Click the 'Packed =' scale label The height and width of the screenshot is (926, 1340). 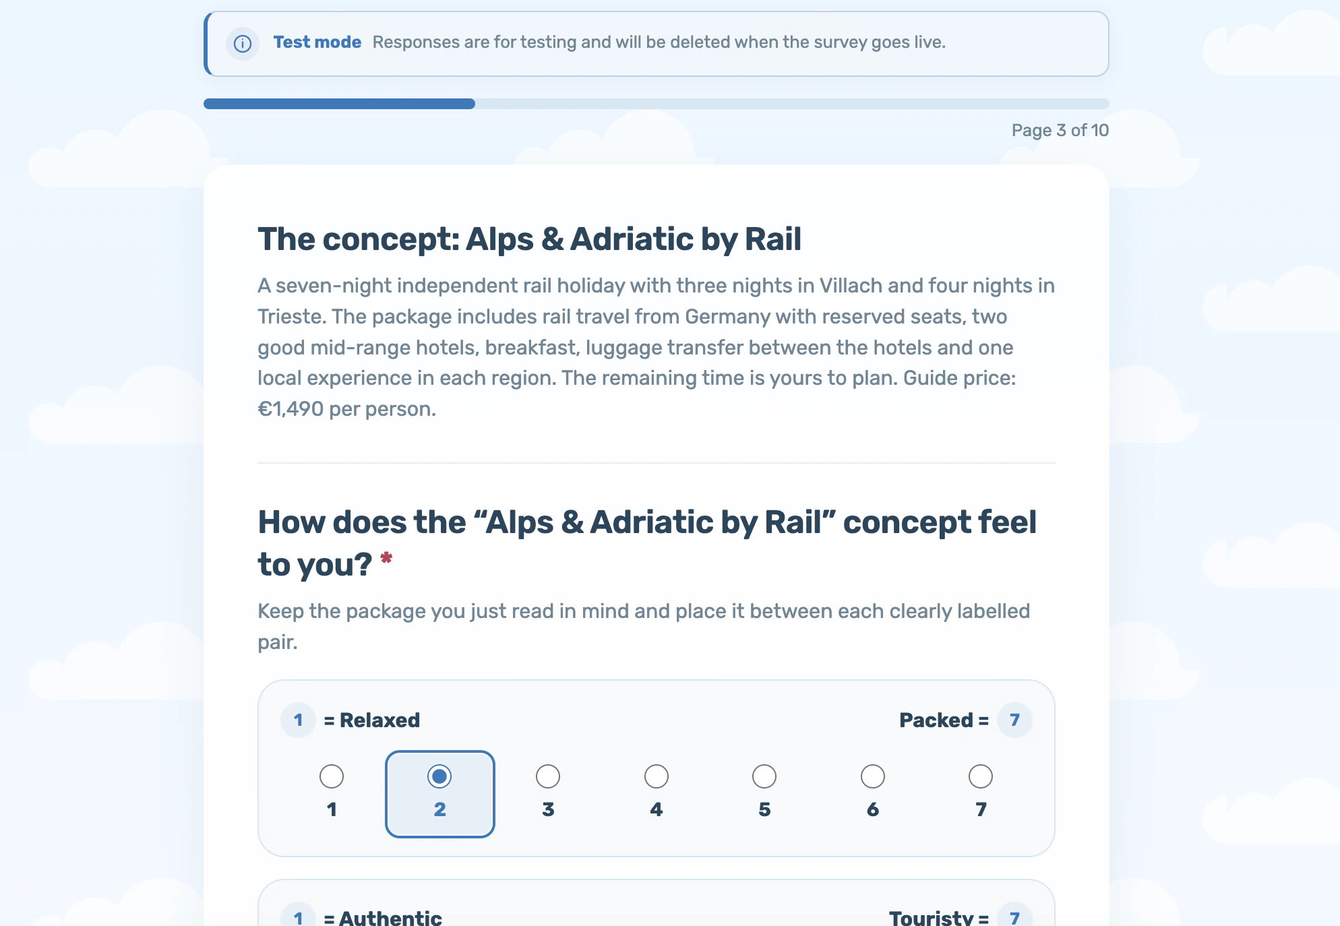click(x=944, y=720)
